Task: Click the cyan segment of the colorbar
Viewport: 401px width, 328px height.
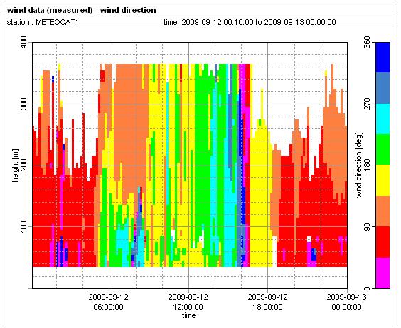Action: pyautogui.click(x=383, y=119)
